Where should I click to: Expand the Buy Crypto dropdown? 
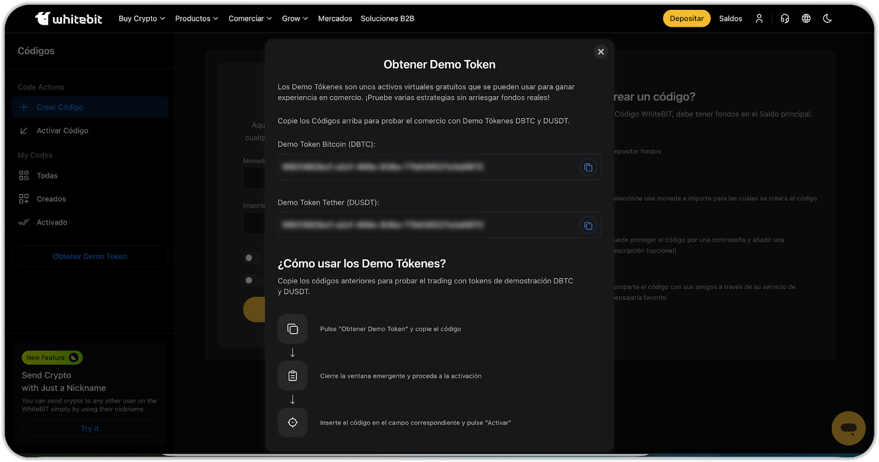pos(142,19)
